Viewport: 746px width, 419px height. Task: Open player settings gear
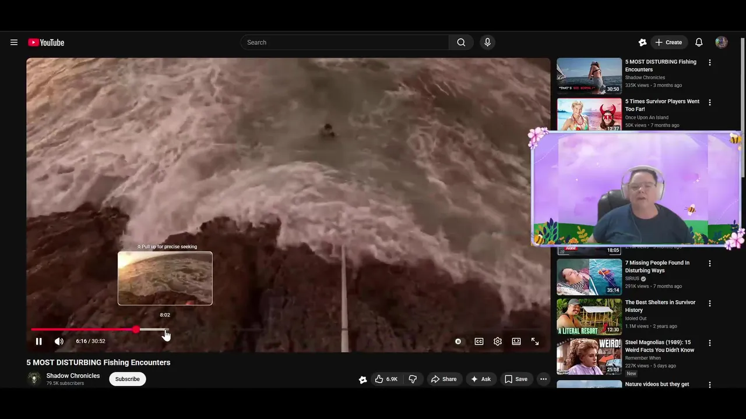[x=498, y=342]
